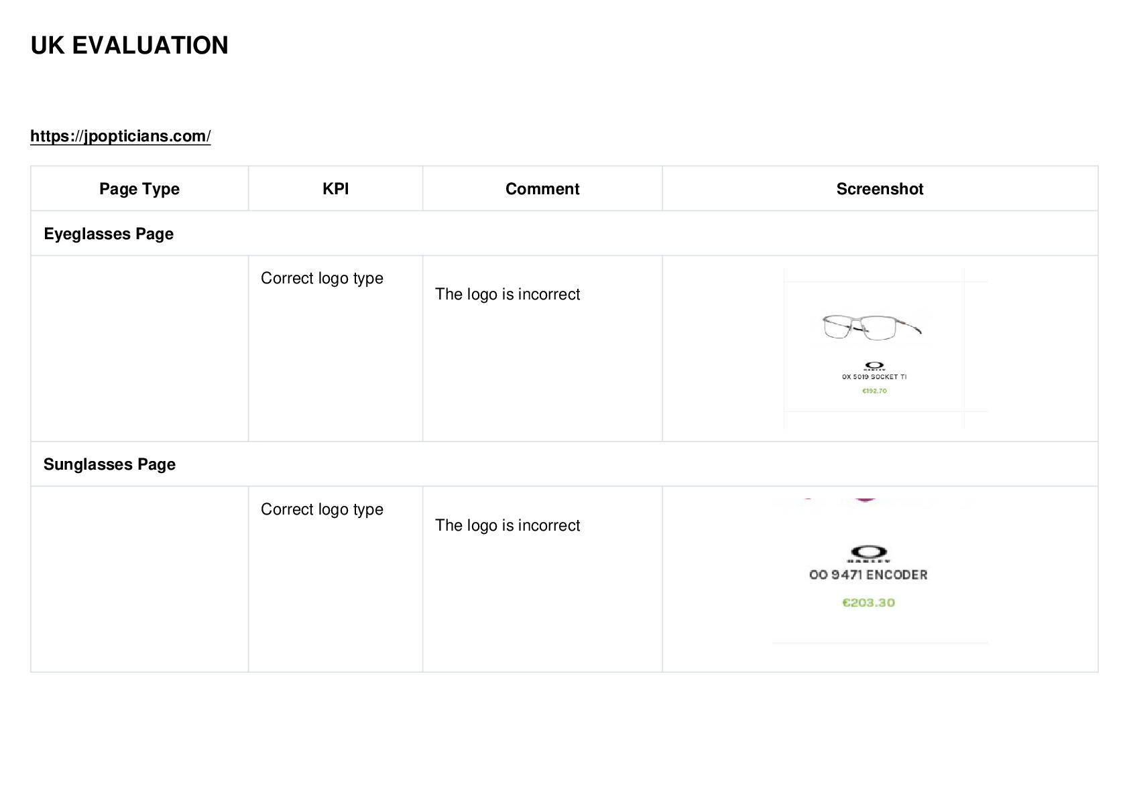The width and height of the screenshot is (1129, 798).
Task: Select the KPI column header
Action: pyautogui.click(x=335, y=189)
